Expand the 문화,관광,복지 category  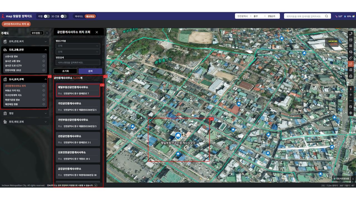pos(25,41)
